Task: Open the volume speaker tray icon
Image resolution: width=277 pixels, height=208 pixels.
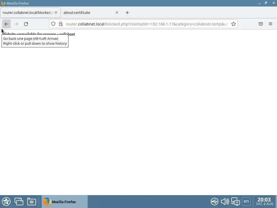Action: tap(225, 201)
